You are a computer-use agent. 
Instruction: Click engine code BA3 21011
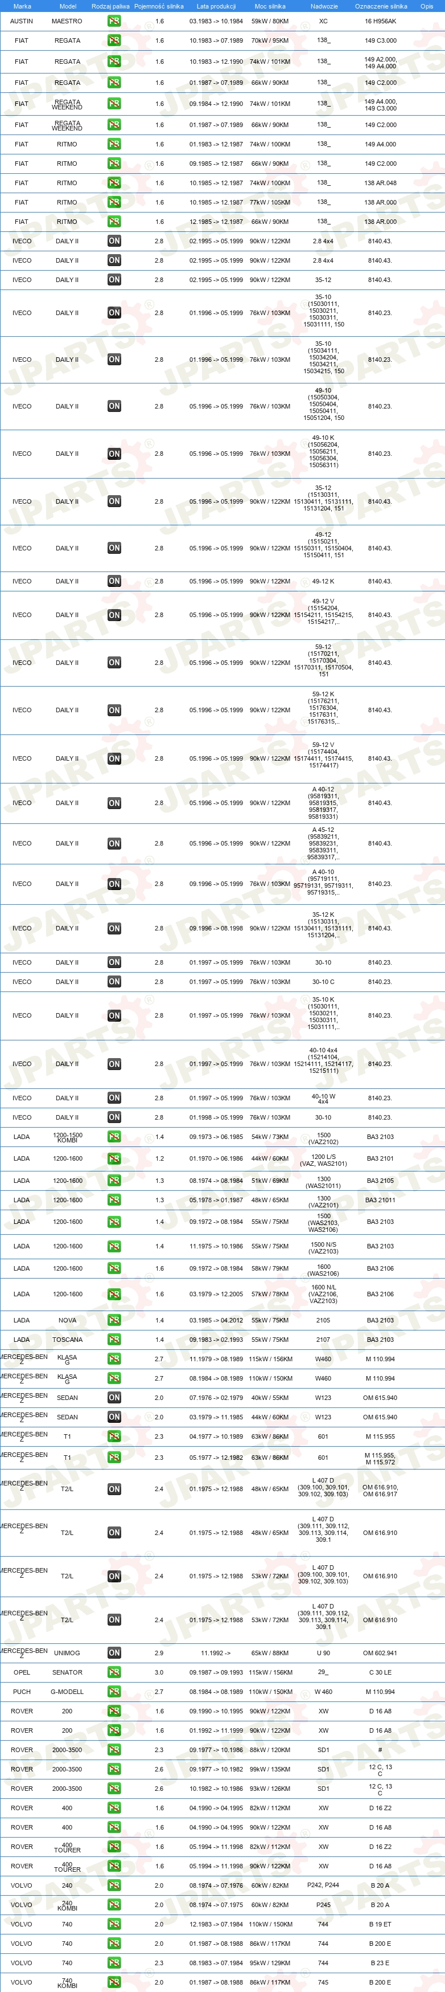point(380,1201)
